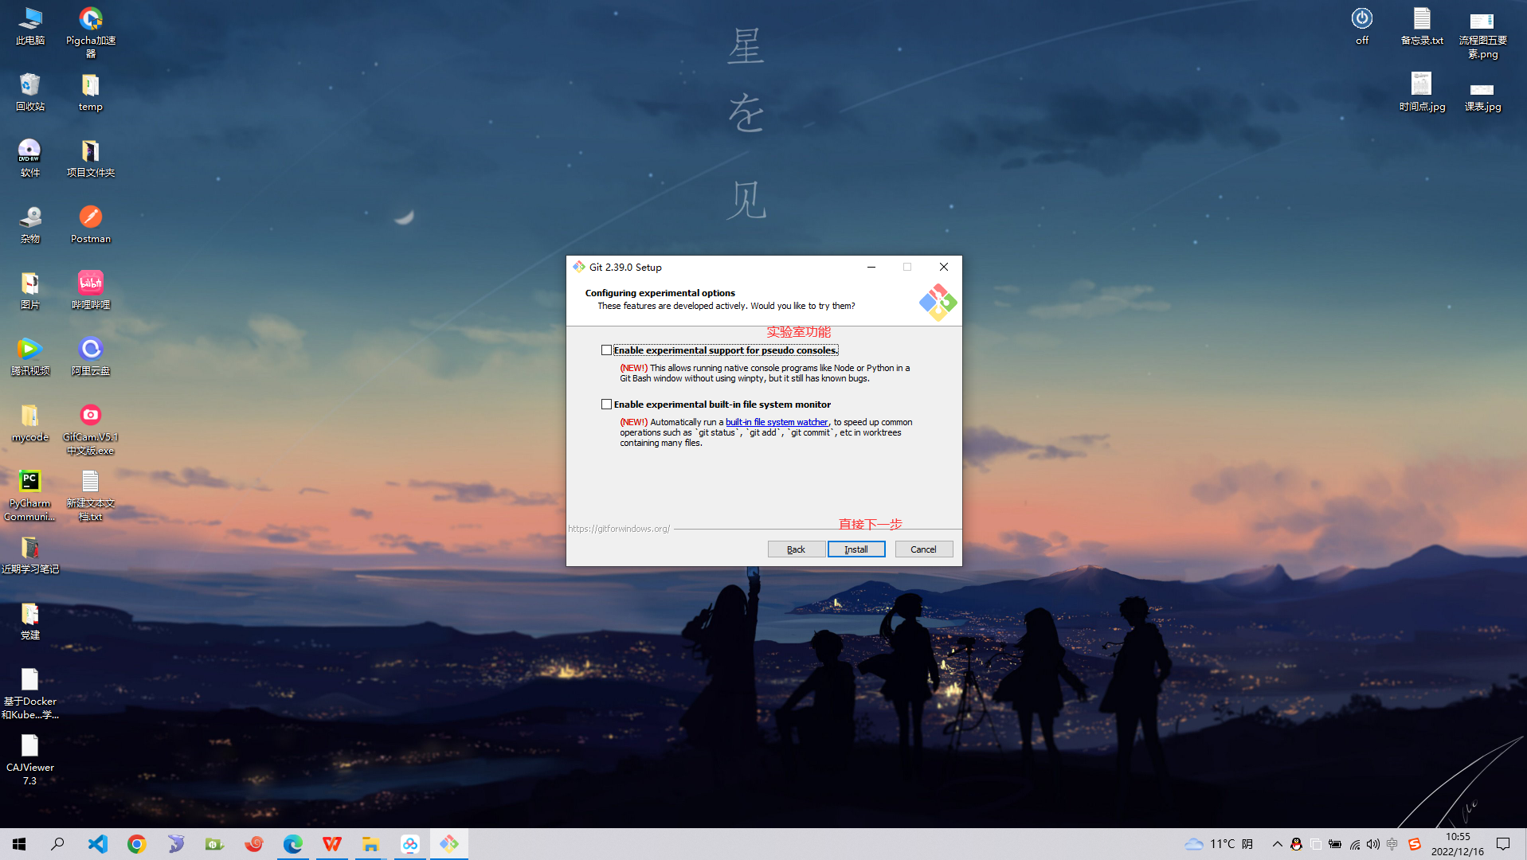Enable experimental built-in file system monitor checkbox
The height and width of the screenshot is (860, 1527).
point(606,405)
